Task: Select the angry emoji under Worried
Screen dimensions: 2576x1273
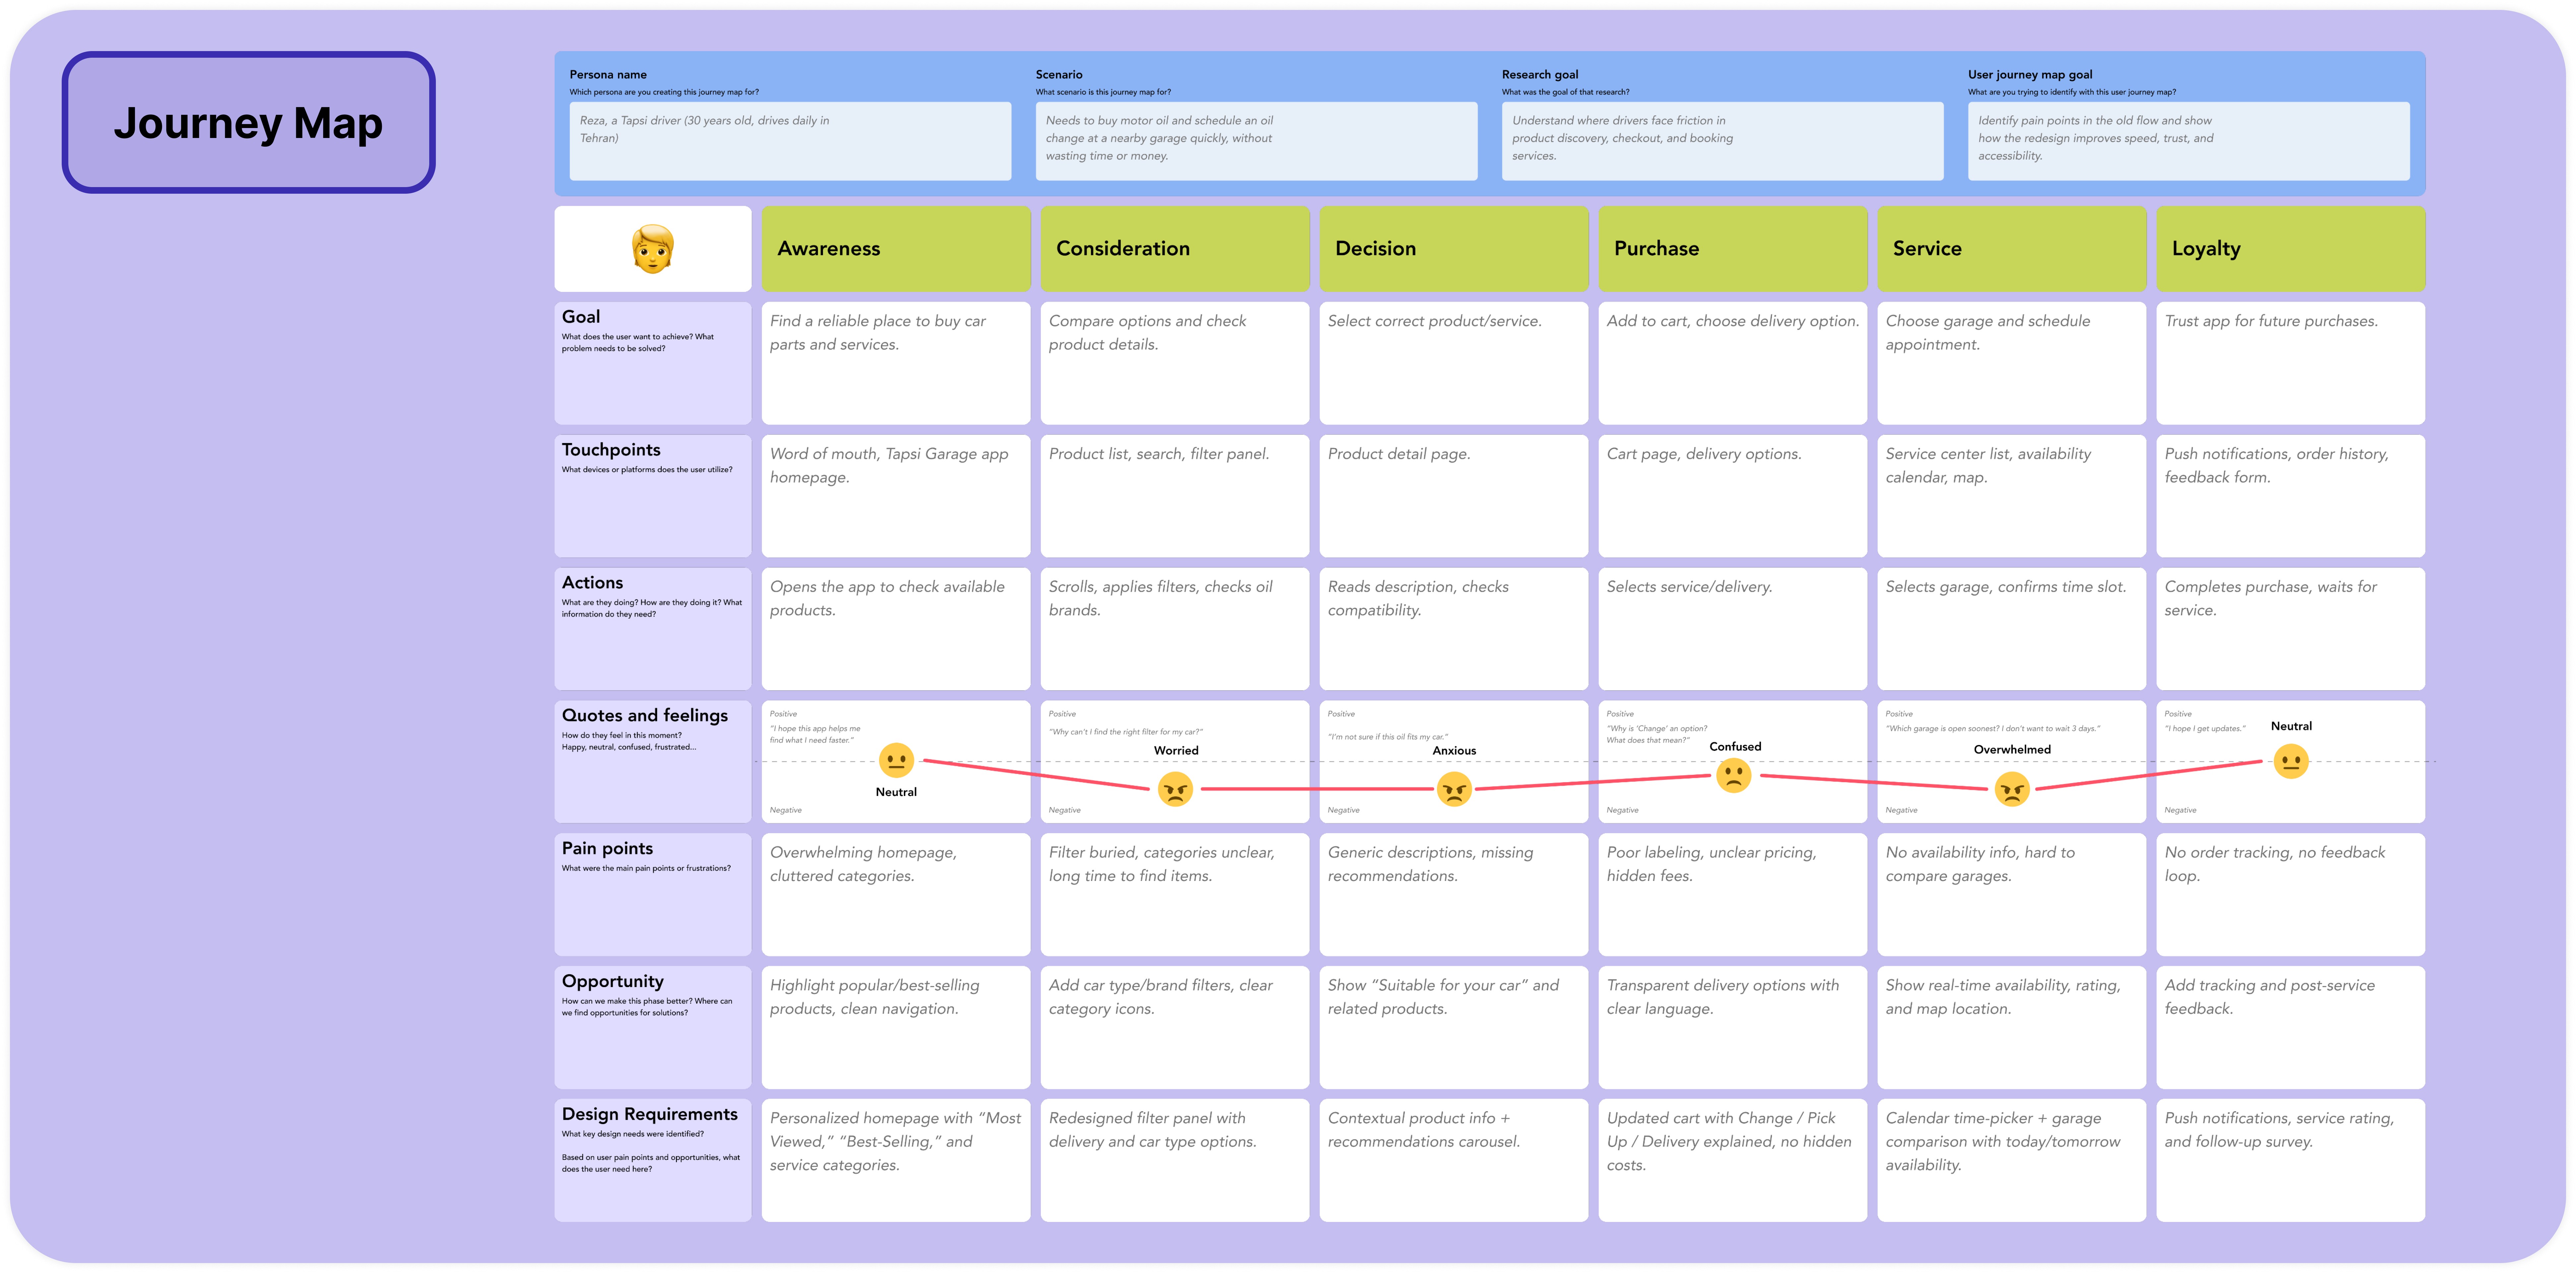Action: (1175, 789)
